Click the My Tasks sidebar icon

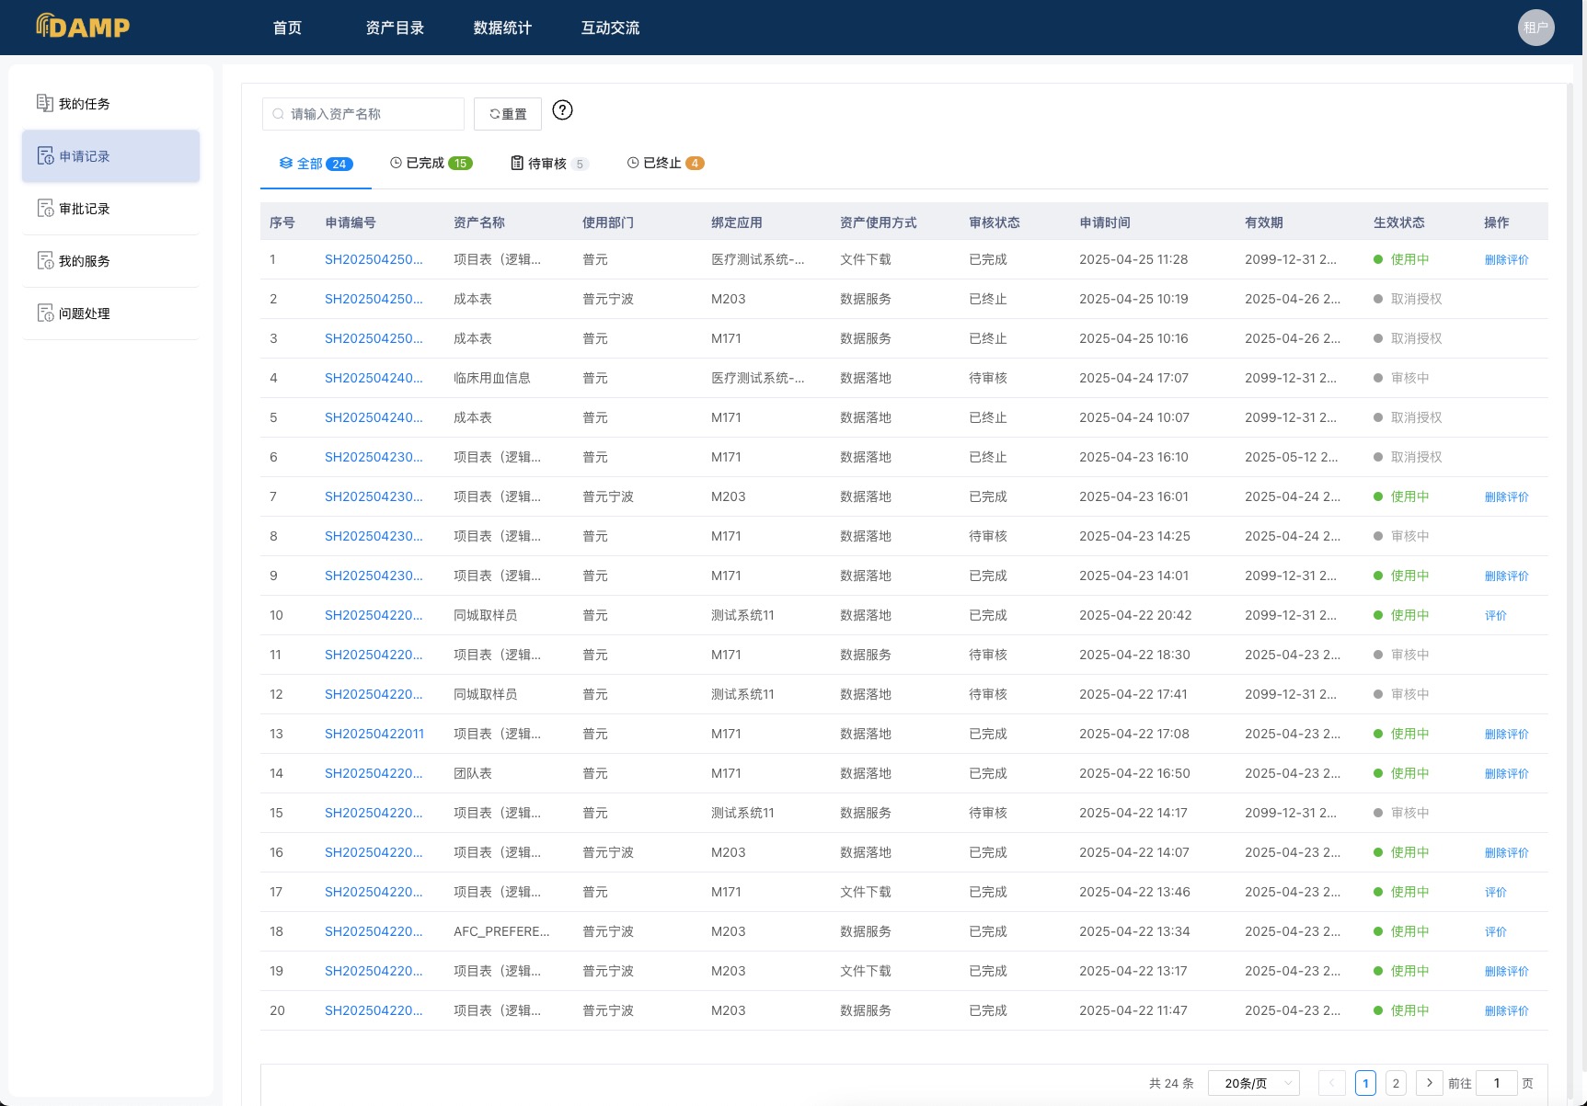tap(44, 103)
